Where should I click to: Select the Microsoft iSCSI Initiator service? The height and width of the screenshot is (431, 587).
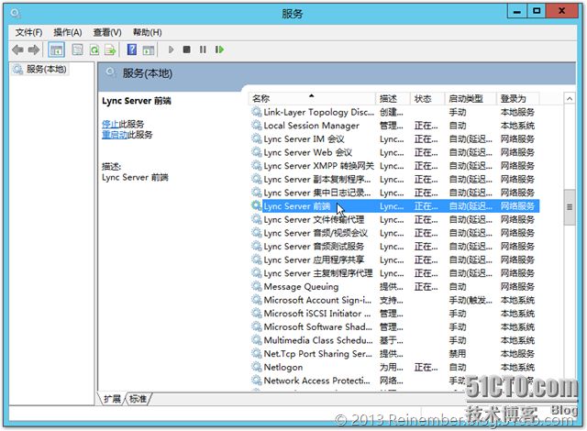pyautogui.click(x=394, y=314)
